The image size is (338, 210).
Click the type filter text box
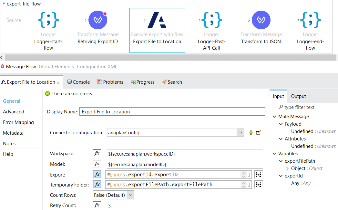(x=307, y=107)
